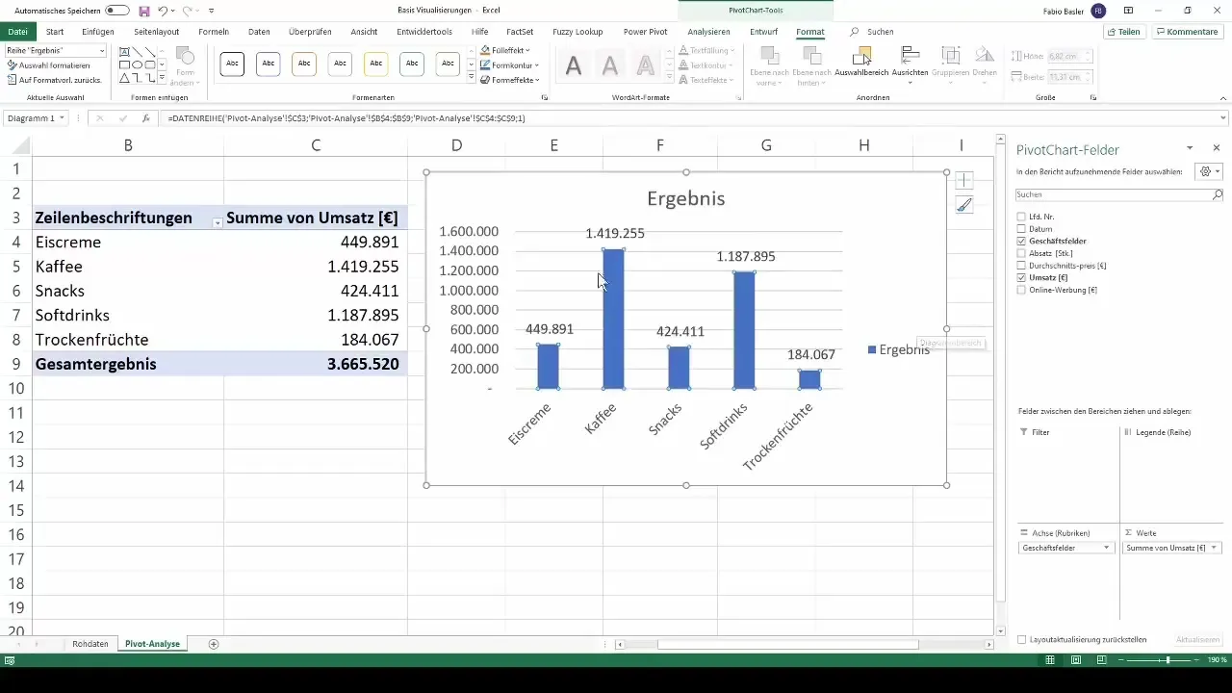The width and height of the screenshot is (1232, 693).
Task: Switch to the Formeln tab
Action: point(214,32)
